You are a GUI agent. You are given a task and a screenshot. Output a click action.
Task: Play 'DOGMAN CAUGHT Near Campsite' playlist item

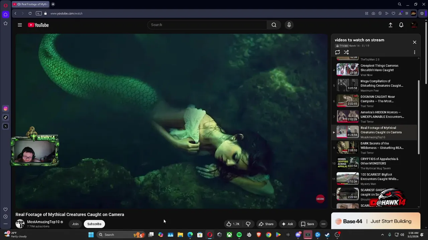pyautogui.click(x=374, y=101)
